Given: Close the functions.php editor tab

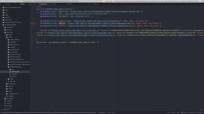Looking at the screenshot, I should point(55,4).
